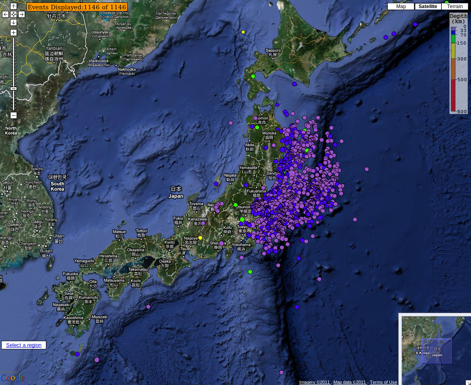
Task: Zoom in with the plus button
Action: (x=13, y=32)
